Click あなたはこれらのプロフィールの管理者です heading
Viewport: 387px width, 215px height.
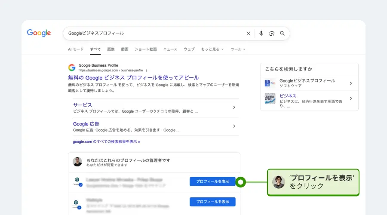pyautogui.click(x=128, y=160)
